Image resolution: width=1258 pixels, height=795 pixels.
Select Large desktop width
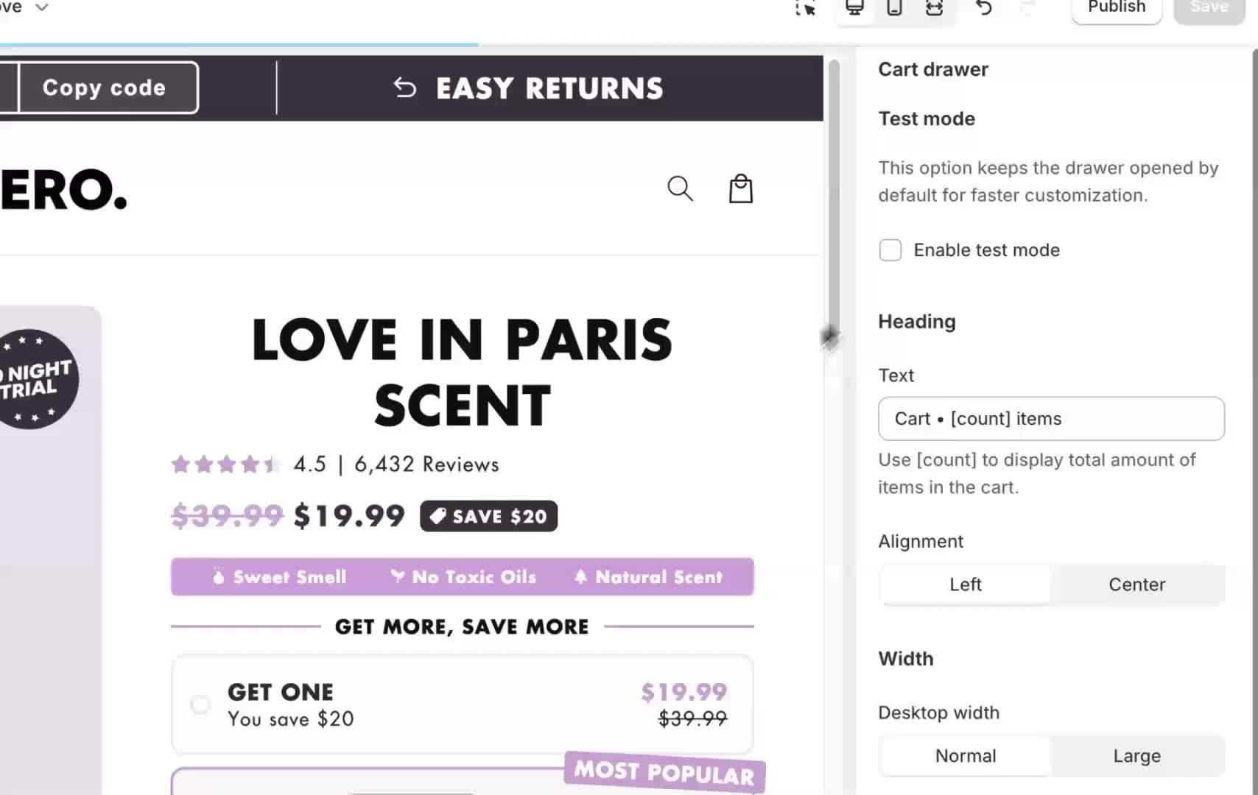[x=1136, y=755]
